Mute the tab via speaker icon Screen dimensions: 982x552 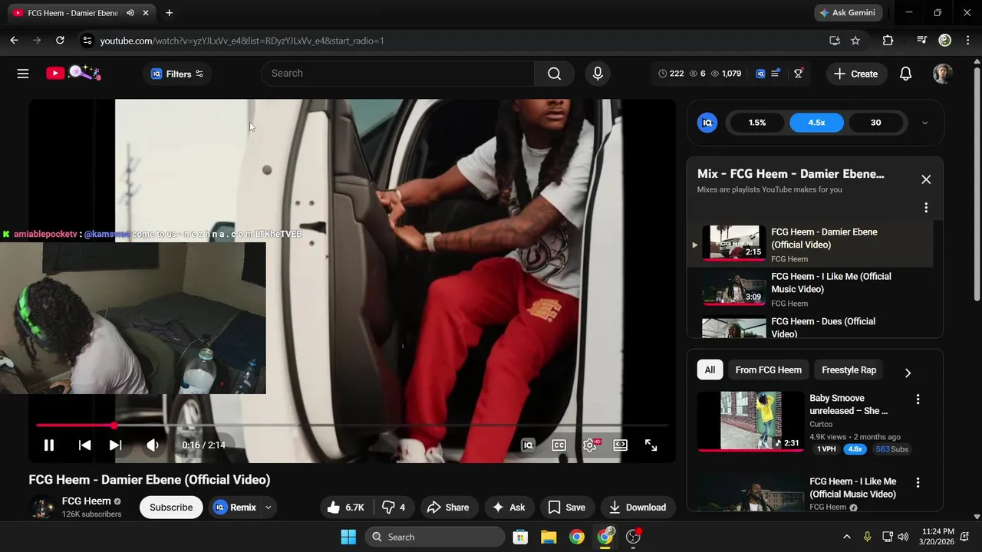pyautogui.click(x=130, y=13)
